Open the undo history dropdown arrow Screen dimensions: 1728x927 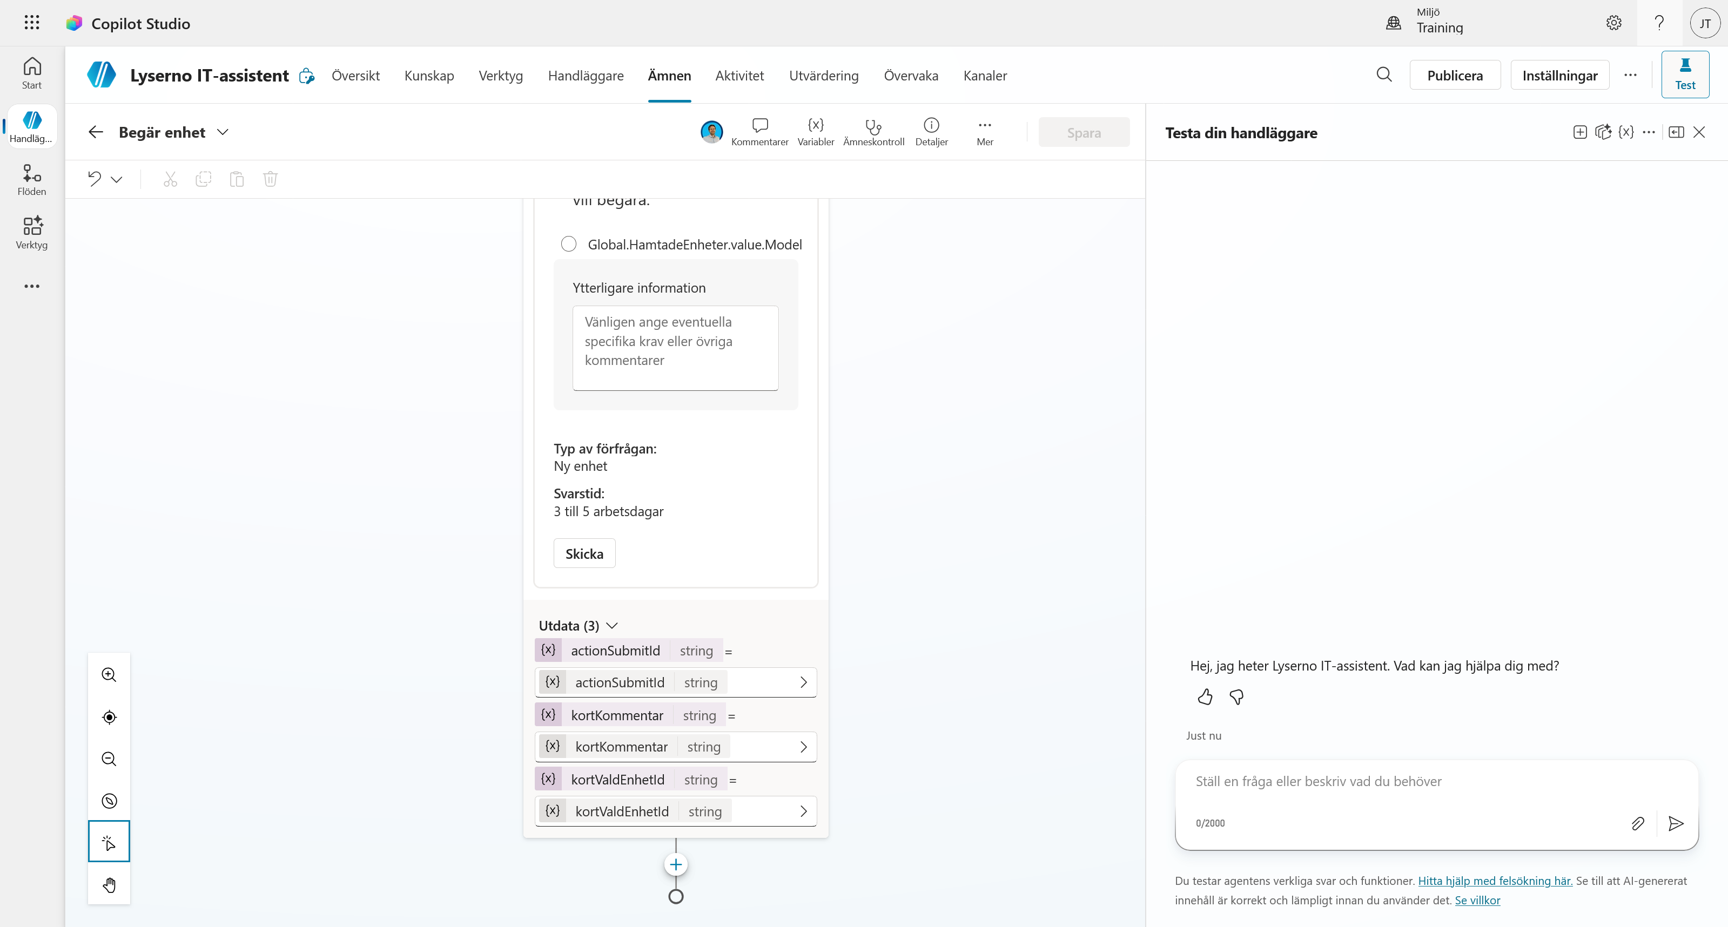pos(117,179)
